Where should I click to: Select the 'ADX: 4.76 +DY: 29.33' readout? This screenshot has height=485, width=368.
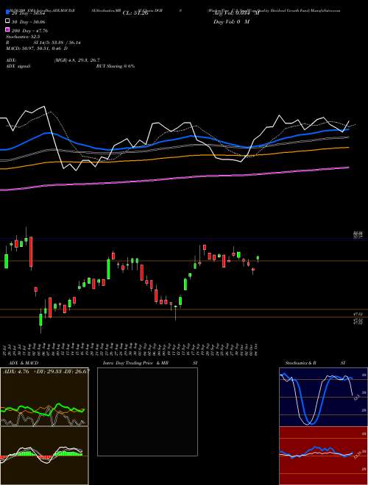click(46, 371)
